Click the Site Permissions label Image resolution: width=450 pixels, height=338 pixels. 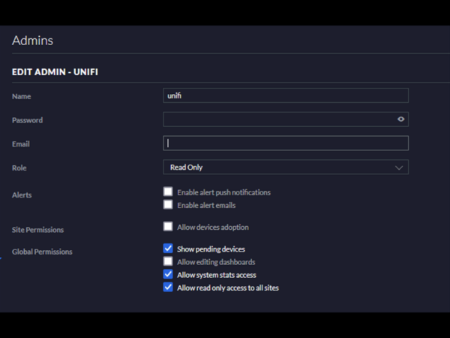pos(38,230)
